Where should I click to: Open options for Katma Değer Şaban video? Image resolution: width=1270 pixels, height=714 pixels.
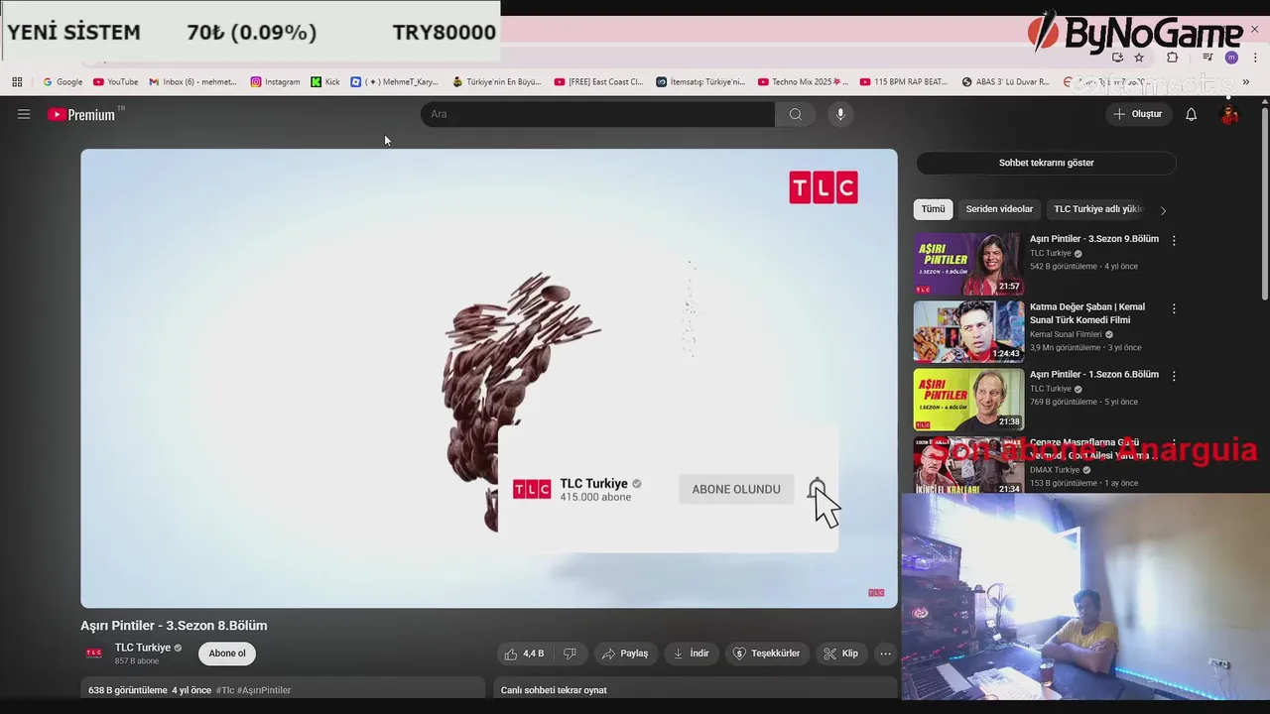click(x=1174, y=308)
